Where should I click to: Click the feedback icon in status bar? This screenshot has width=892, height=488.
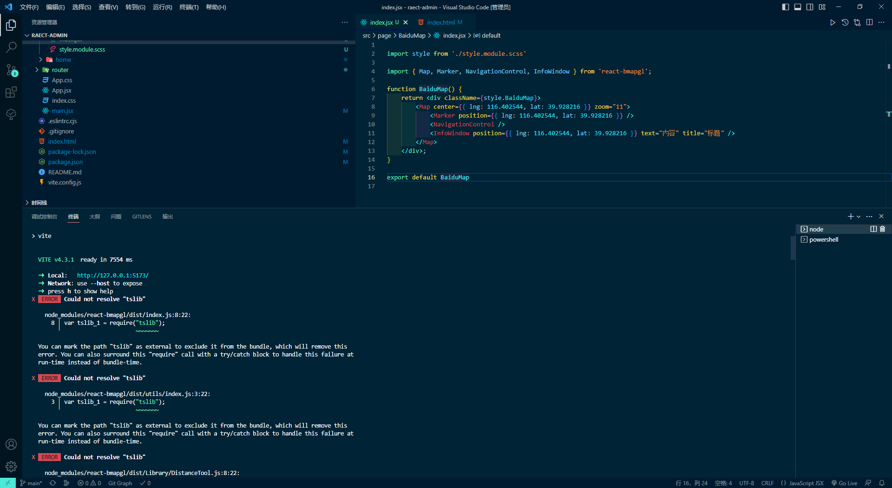coord(868,483)
